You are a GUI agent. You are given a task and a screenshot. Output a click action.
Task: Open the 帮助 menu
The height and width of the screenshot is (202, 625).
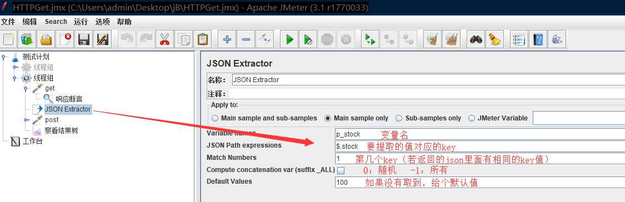click(124, 22)
